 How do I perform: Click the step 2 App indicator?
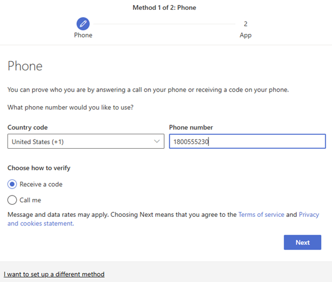[x=245, y=24]
